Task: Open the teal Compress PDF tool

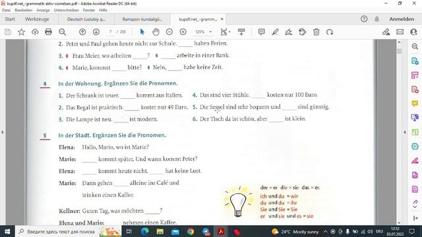Action: 415,146
